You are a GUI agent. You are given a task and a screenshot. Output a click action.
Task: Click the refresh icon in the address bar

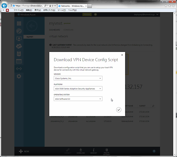[53, 6]
